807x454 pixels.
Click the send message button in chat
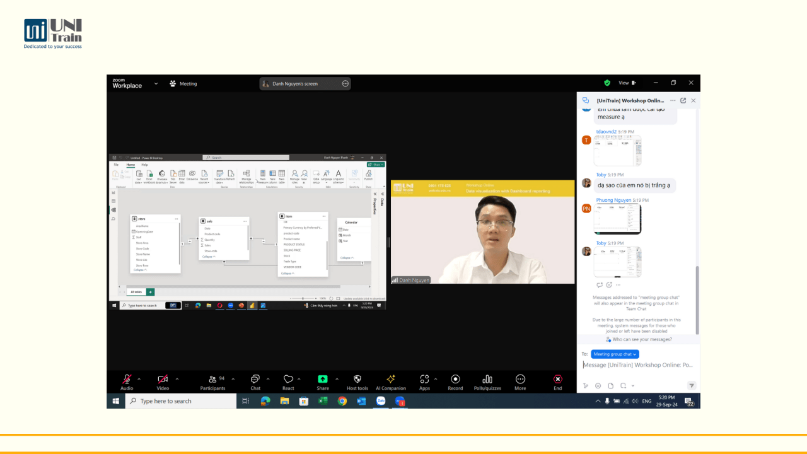coord(692,385)
